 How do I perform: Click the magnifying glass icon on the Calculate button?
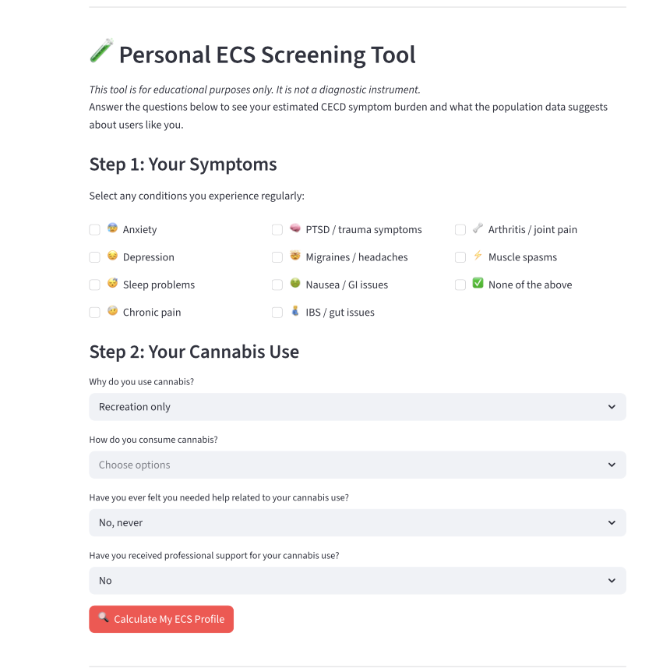click(x=104, y=618)
